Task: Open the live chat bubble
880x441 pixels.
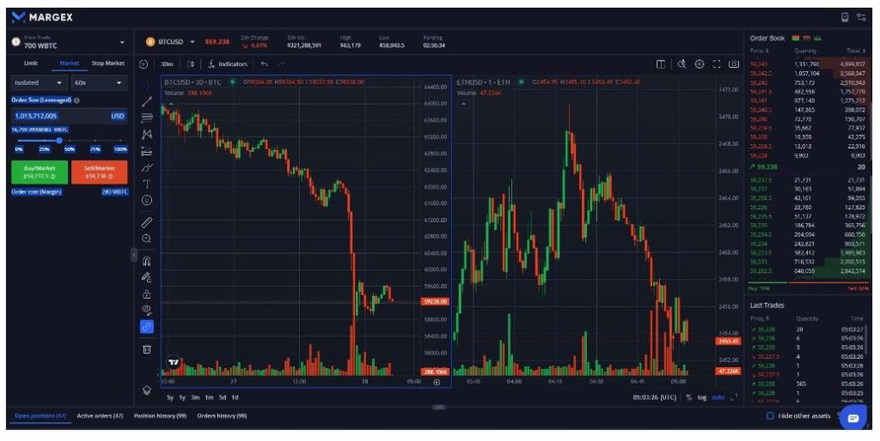Action: point(853,419)
